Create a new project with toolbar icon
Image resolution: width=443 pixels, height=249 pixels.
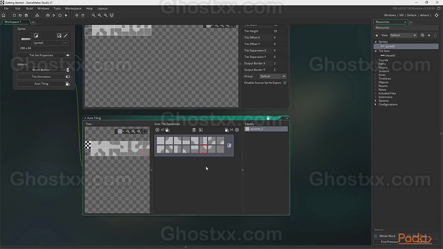pyautogui.click(x=14, y=15)
